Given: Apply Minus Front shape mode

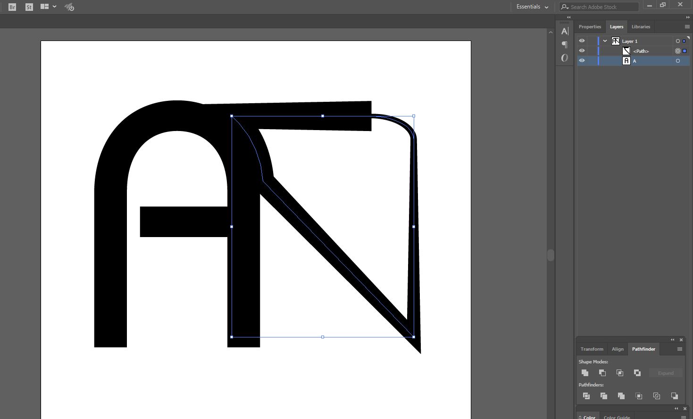Looking at the screenshot, I should click(602, 373).
